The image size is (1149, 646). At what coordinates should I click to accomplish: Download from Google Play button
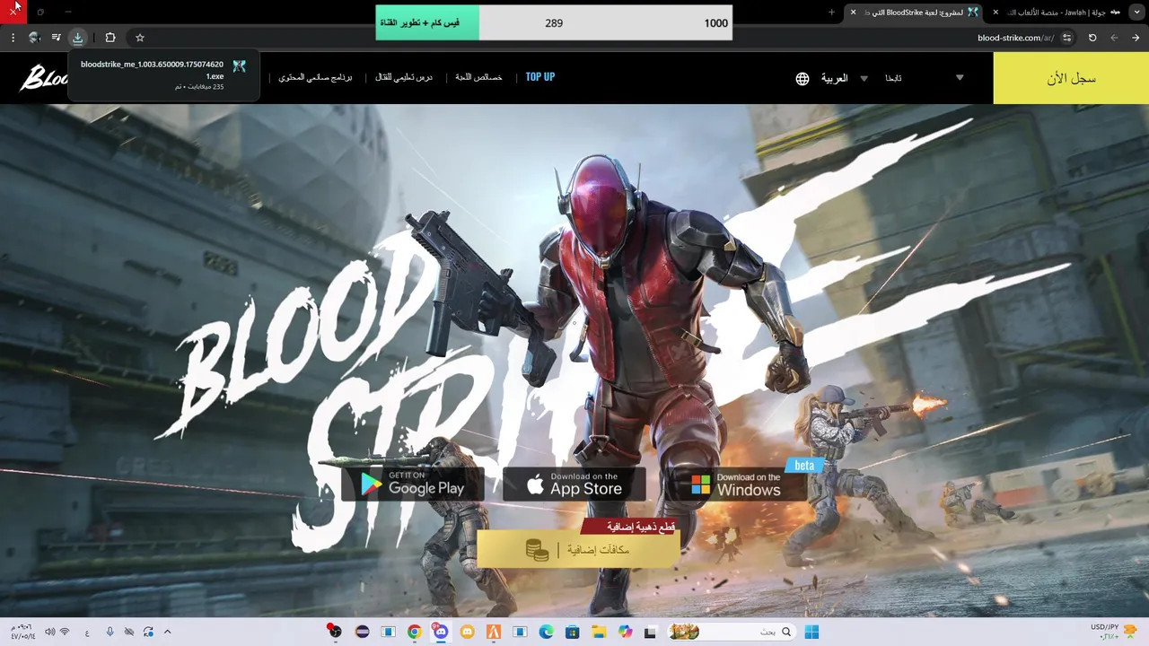[x=413, y=484]
